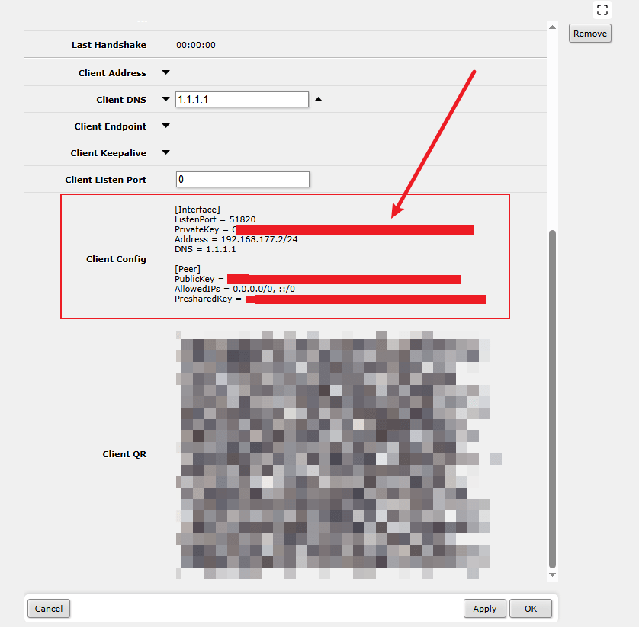The height and width of the screenshot is (627, 639).
Task: Expand the Client Endpoint field
Action: tap(165, 126)
